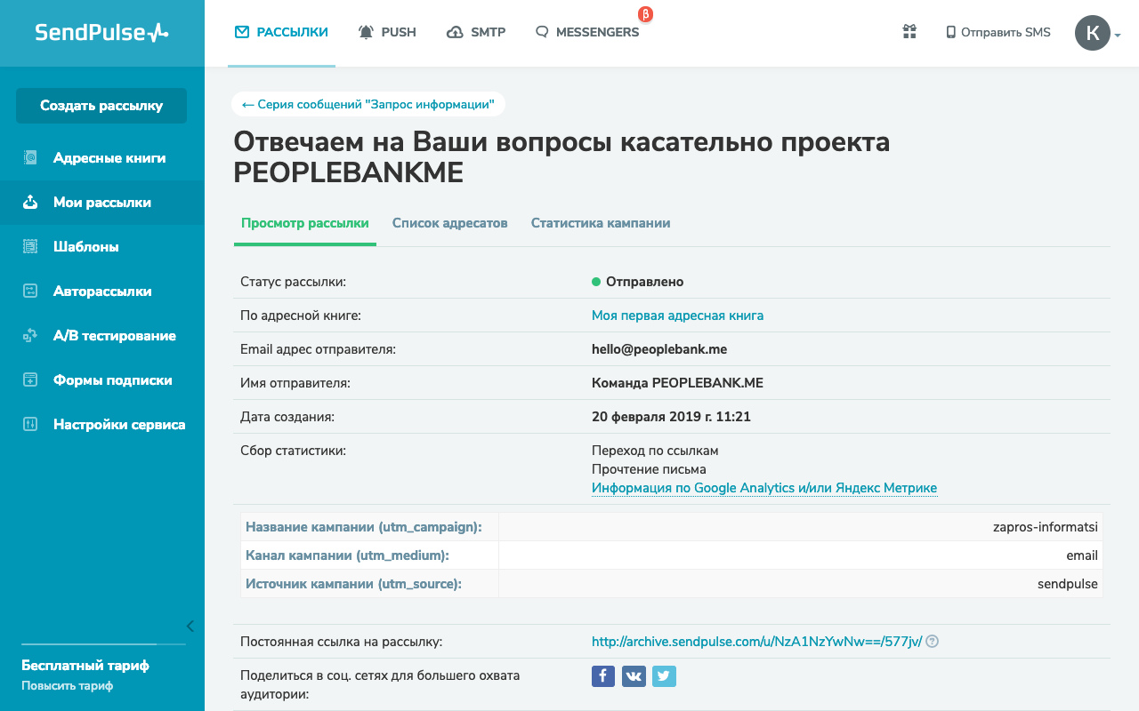Collapse the left sidebar with chevron
The image size is (1139, 711).
(x=190, y=626)
